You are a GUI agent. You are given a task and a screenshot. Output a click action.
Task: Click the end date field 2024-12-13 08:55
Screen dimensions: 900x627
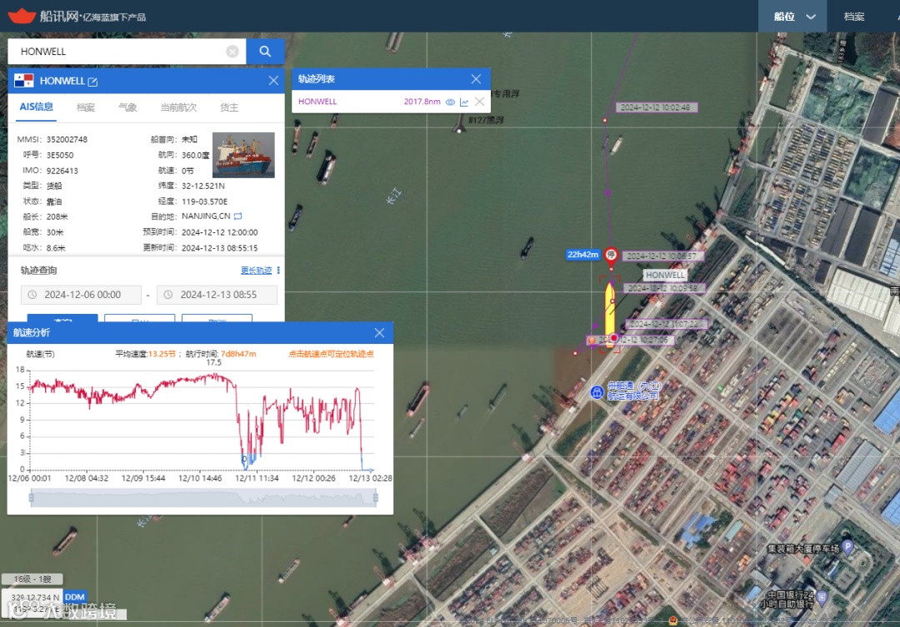[217, 295]
